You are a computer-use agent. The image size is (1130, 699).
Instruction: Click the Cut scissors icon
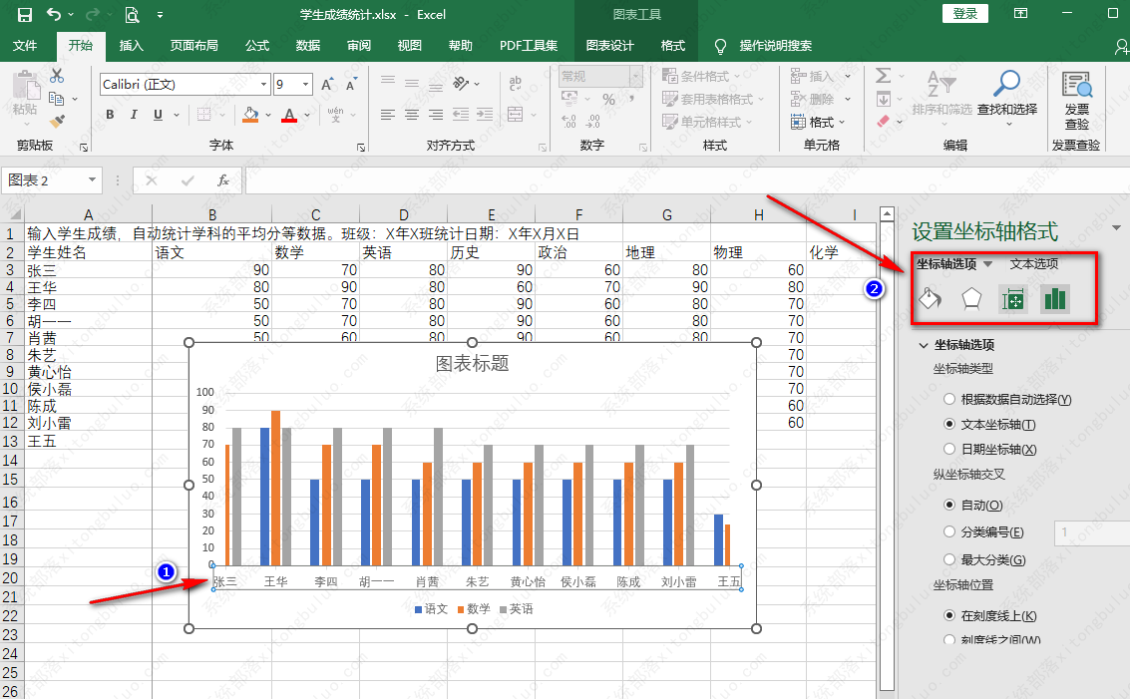(57, 76)
